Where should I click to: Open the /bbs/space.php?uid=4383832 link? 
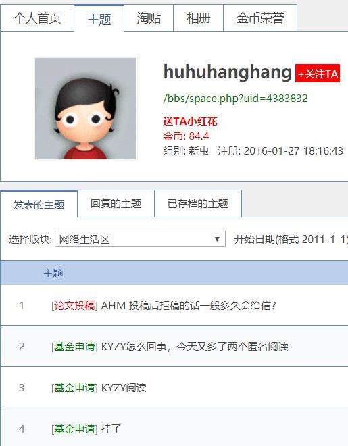point(236,98)
